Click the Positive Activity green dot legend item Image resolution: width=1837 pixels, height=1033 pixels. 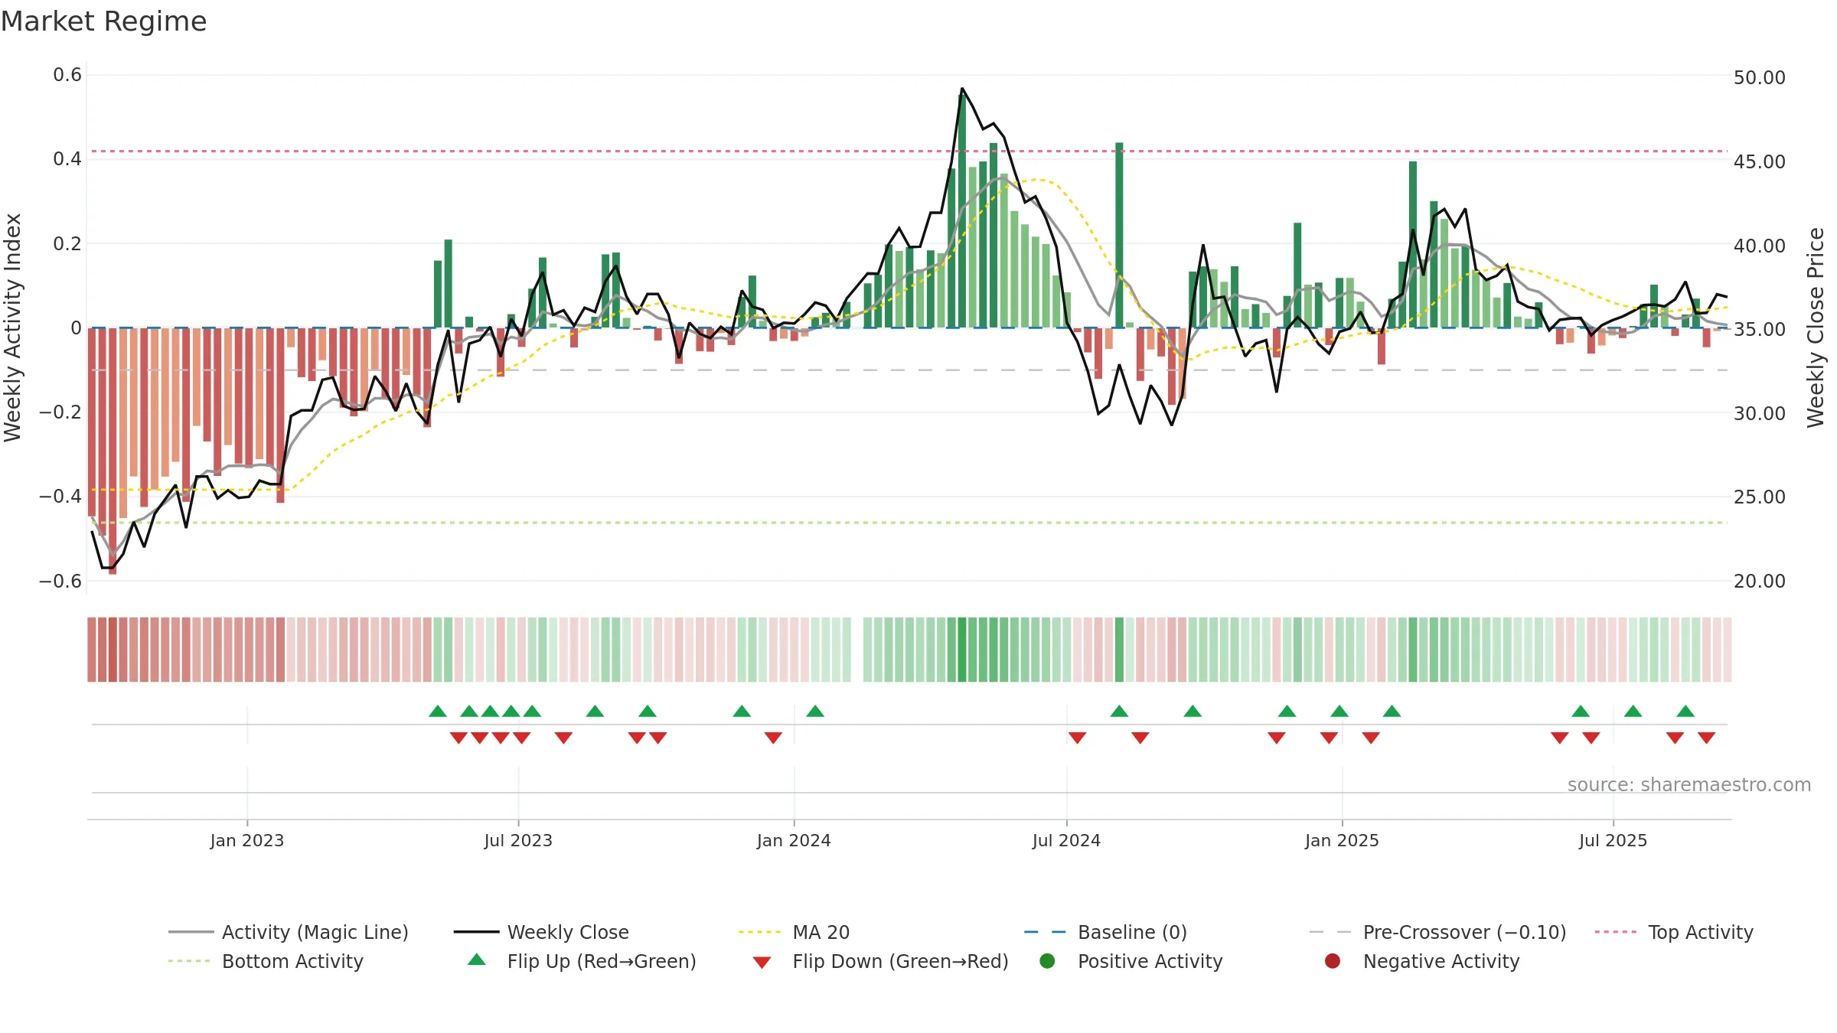coord(1131,961)
